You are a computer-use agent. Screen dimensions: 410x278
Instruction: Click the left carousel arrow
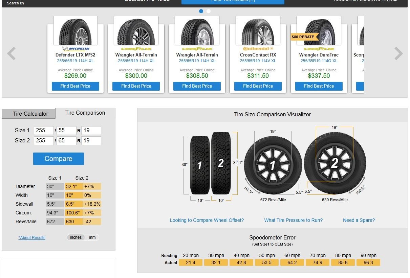click(x=12, y=53)
